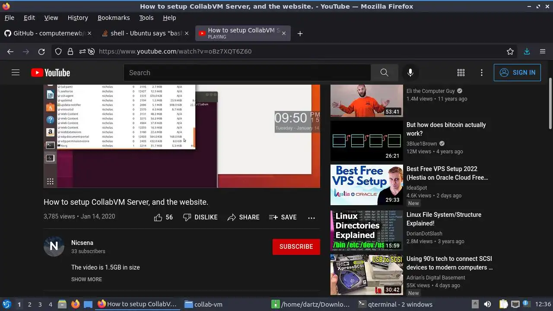Viewport: 553px width, 311px height.
Task: Open the File menu
Action: point(10,18)
